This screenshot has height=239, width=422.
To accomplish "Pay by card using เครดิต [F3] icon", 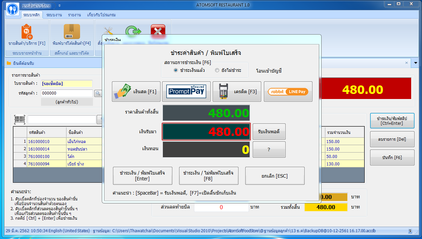I will point(236,92).
